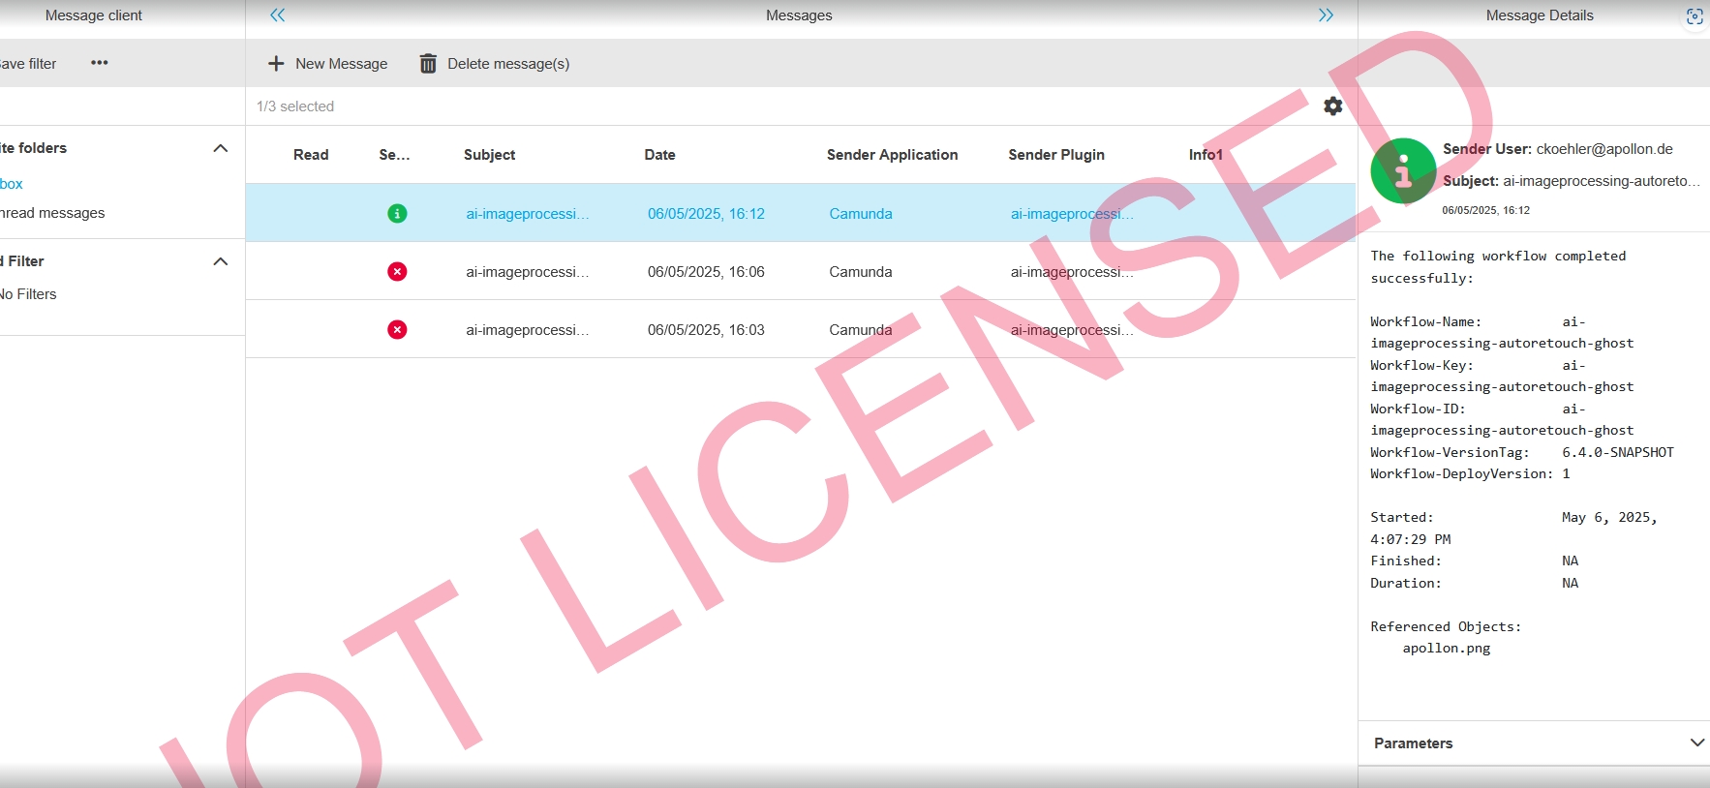The width and height of the screenshot is (1710, 788).
Task: Sort by the Se... column header
Action: 394,155
